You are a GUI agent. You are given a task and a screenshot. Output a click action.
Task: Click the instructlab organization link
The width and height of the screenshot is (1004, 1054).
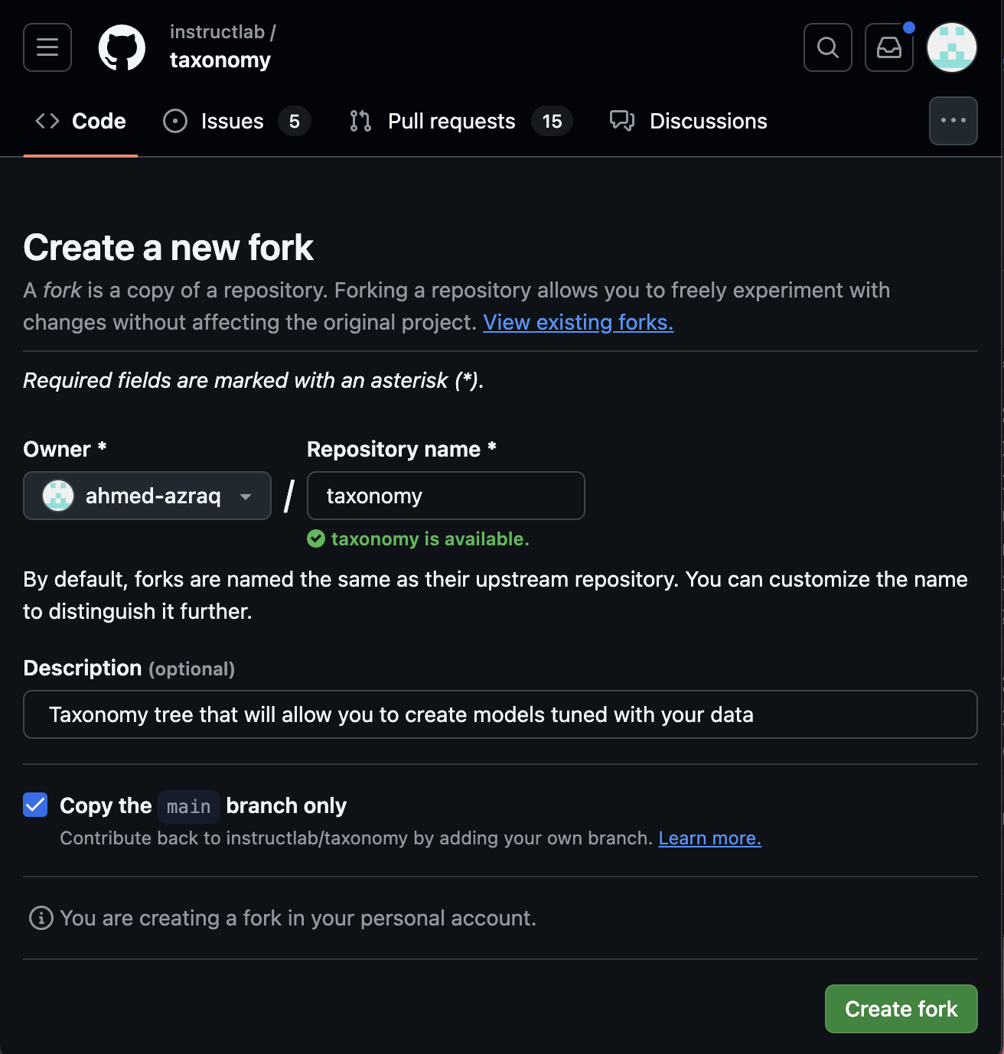(x=217, y=32)
